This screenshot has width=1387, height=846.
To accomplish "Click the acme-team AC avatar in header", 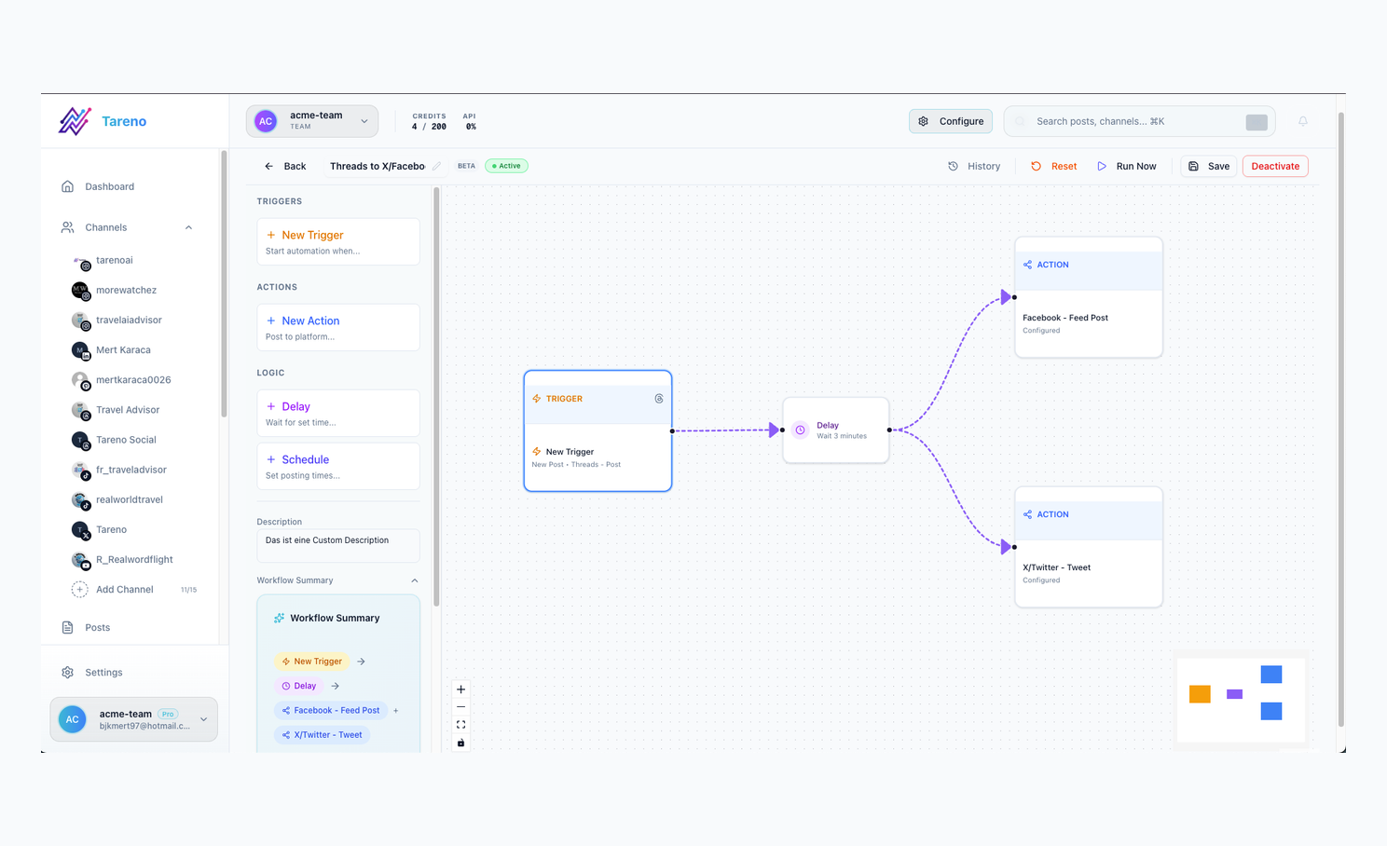I will [266, 121].
